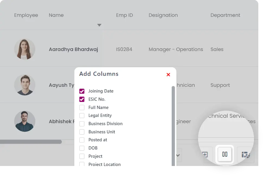Open Aayush's profile avatar
Screen dimensions: 267x179
click(25, 85)
